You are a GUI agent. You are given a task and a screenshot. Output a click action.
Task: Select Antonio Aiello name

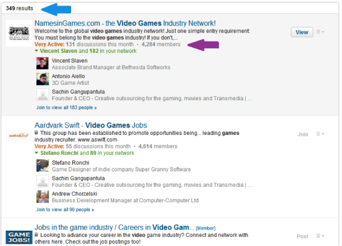pyautogui.click(x=68, y=76)
